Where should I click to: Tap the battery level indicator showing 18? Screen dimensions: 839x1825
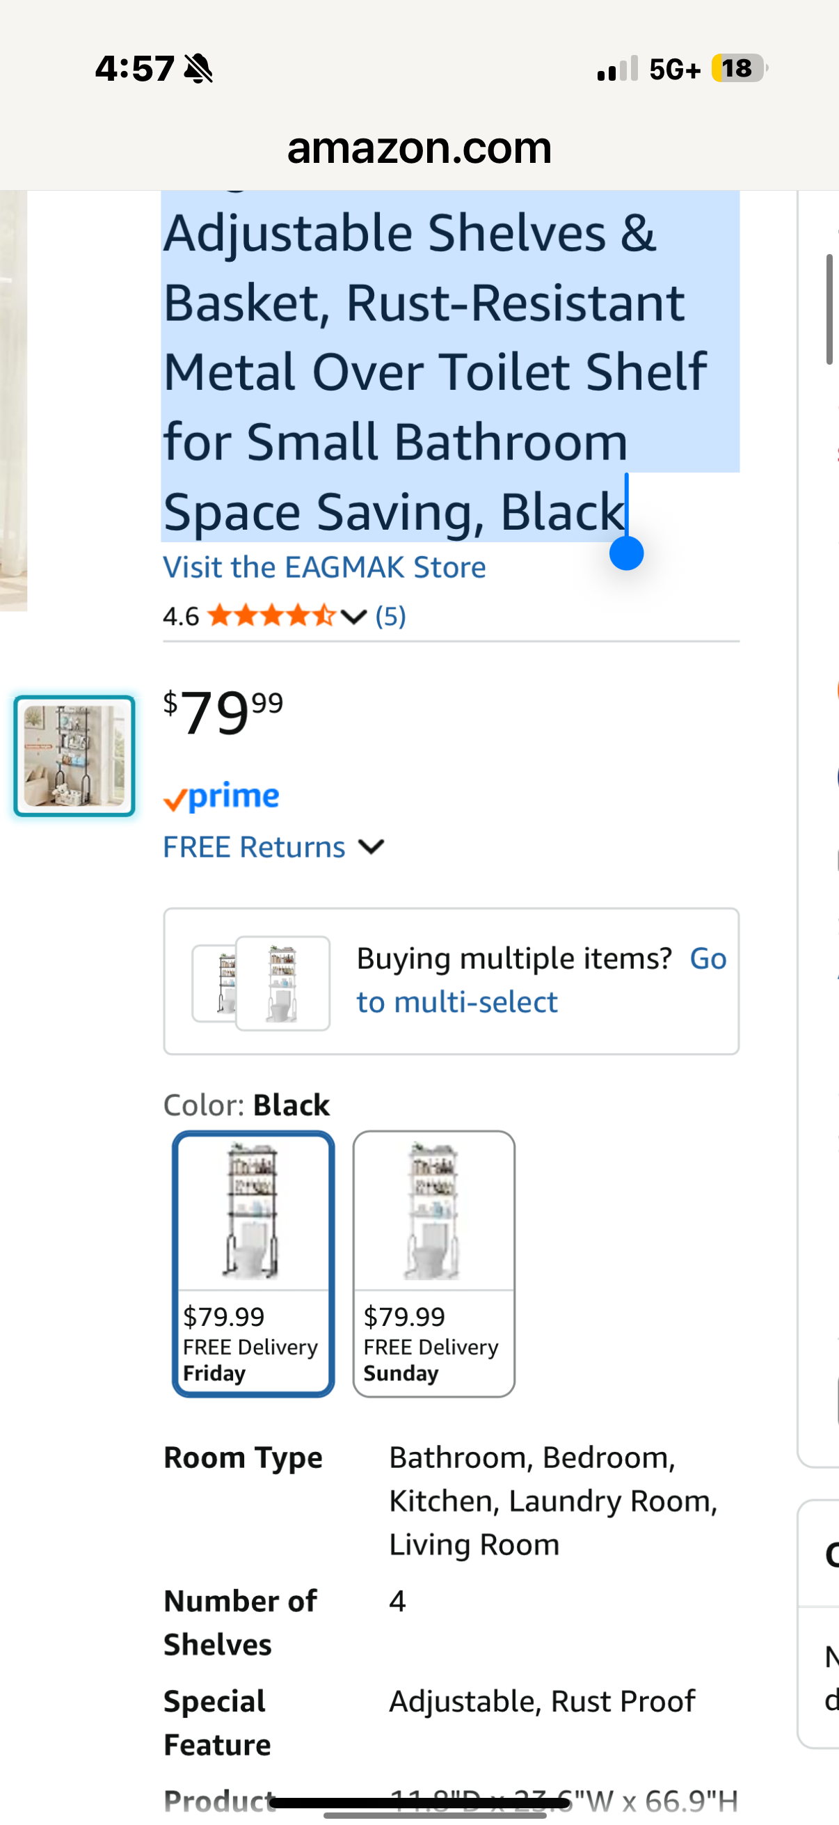click(x=737, y=69)
